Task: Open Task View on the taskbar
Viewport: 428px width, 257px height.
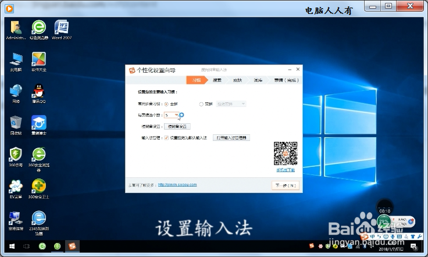Action: 27,247
